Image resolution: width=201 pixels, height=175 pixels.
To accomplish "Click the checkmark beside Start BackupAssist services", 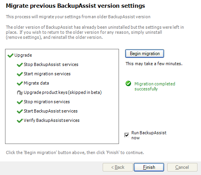I will (20, 111).
